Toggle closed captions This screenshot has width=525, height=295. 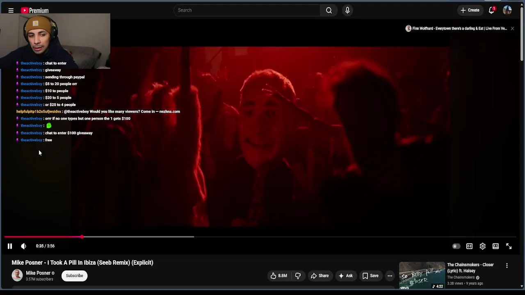click(469, 246)
